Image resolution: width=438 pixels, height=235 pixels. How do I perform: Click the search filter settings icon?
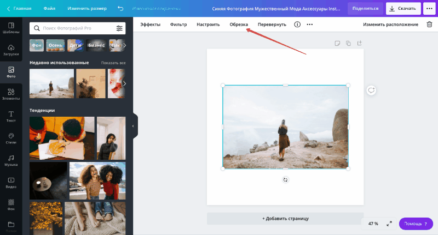pyautogui.click(x=119, y=28)
